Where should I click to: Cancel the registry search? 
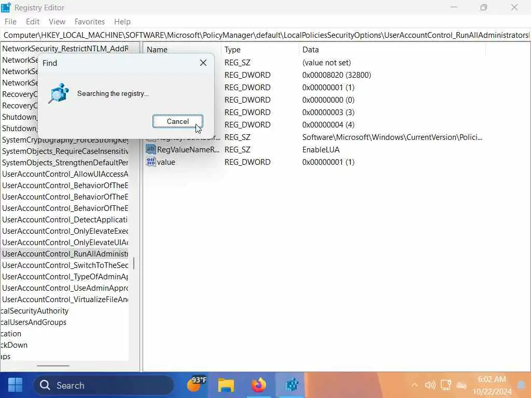coord(177,121)
